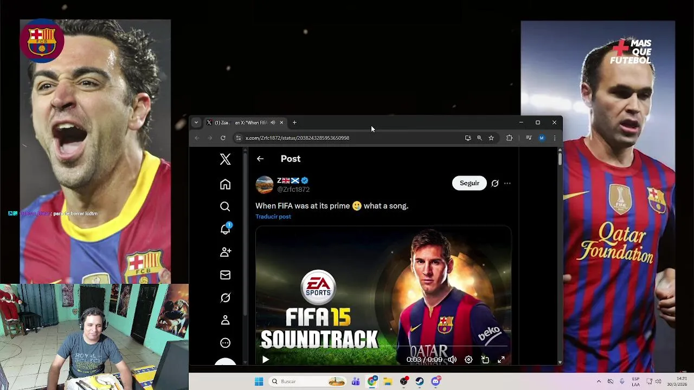
Task: Open the Chrome profile avatar M
Action: point(541,138)
